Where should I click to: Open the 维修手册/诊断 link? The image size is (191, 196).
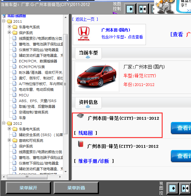coord(94,161)
